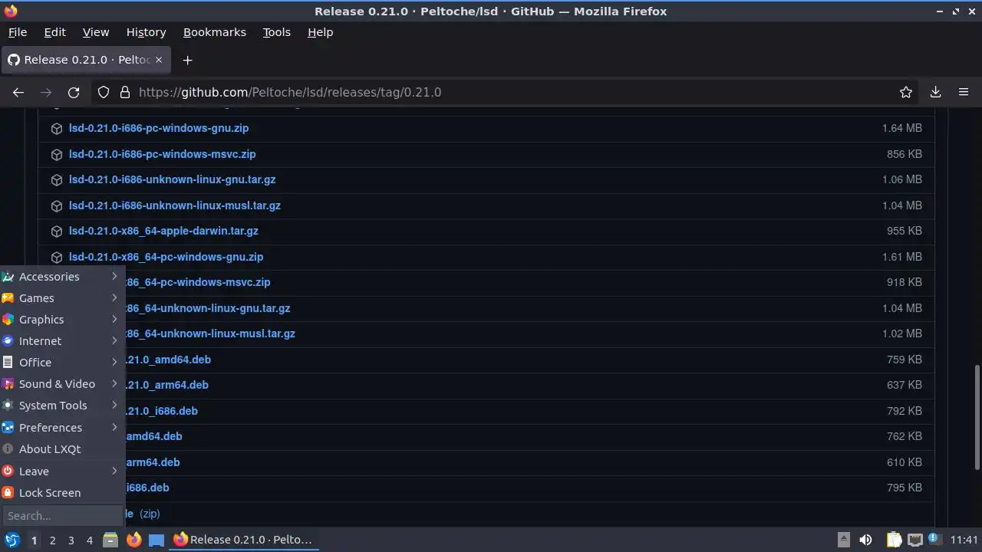This screenshot has height=552, width=982.
Task: Switch to virtual desktop 2
Action: pyautogui.click(x=52, y=540)
